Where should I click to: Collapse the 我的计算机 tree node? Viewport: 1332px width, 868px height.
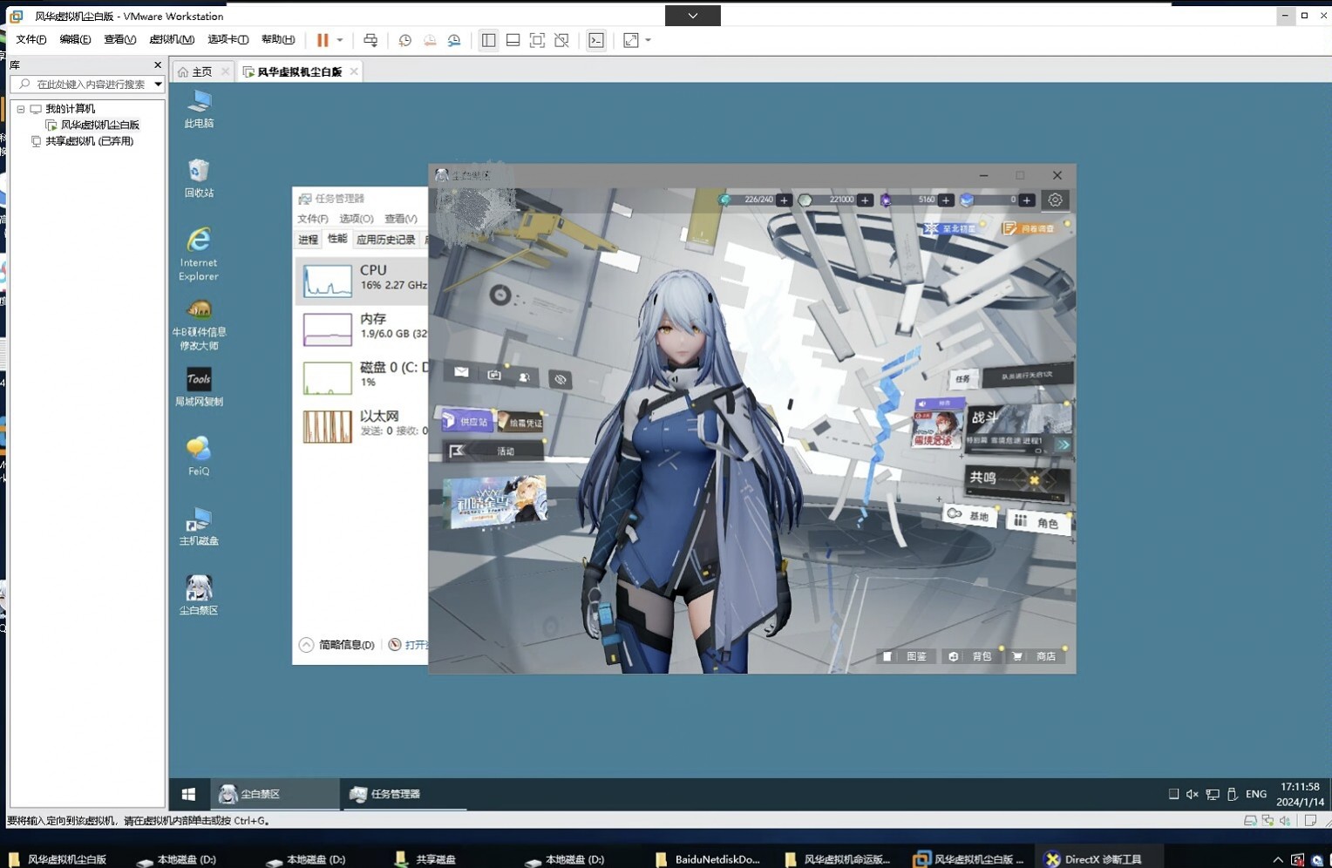click(x=21, y=109)
